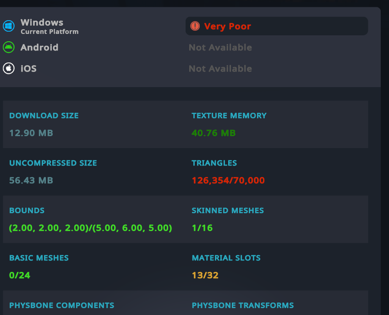
Task: Select the Very Poor performance rating bar
Action: [x=277, y=26]
